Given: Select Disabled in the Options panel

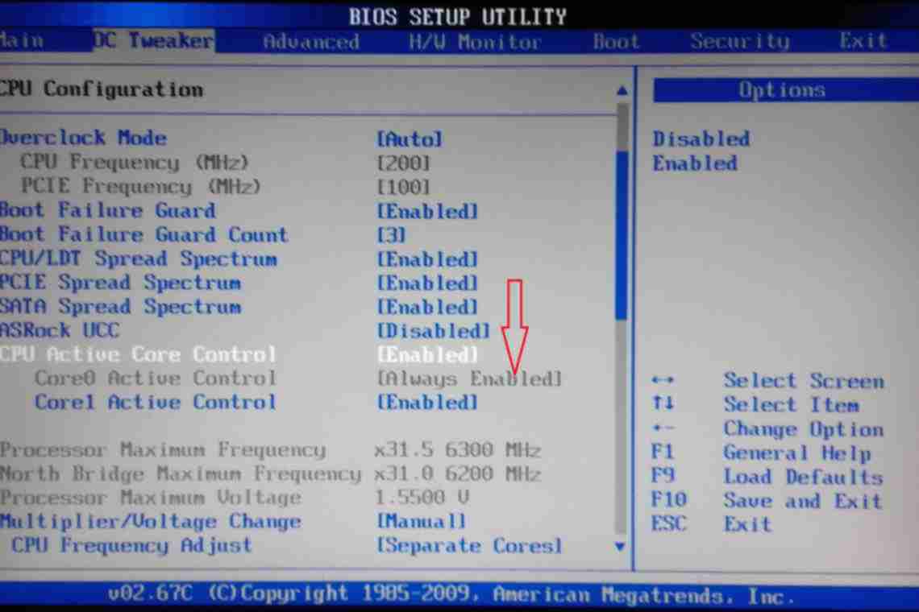Looking at the screenshot, I should click(701, 139).
